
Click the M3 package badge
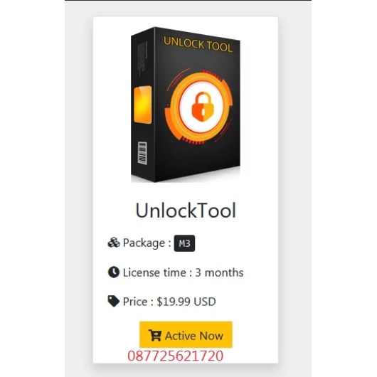point(184,243)
